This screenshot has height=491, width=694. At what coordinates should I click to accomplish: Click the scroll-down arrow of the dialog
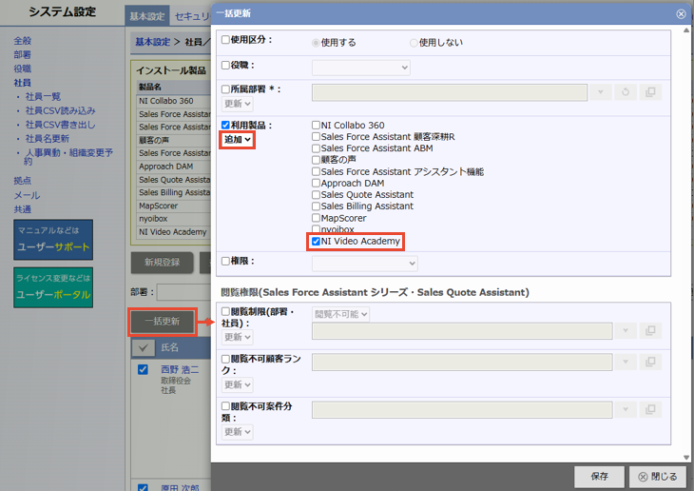click(x=686, y=458)
